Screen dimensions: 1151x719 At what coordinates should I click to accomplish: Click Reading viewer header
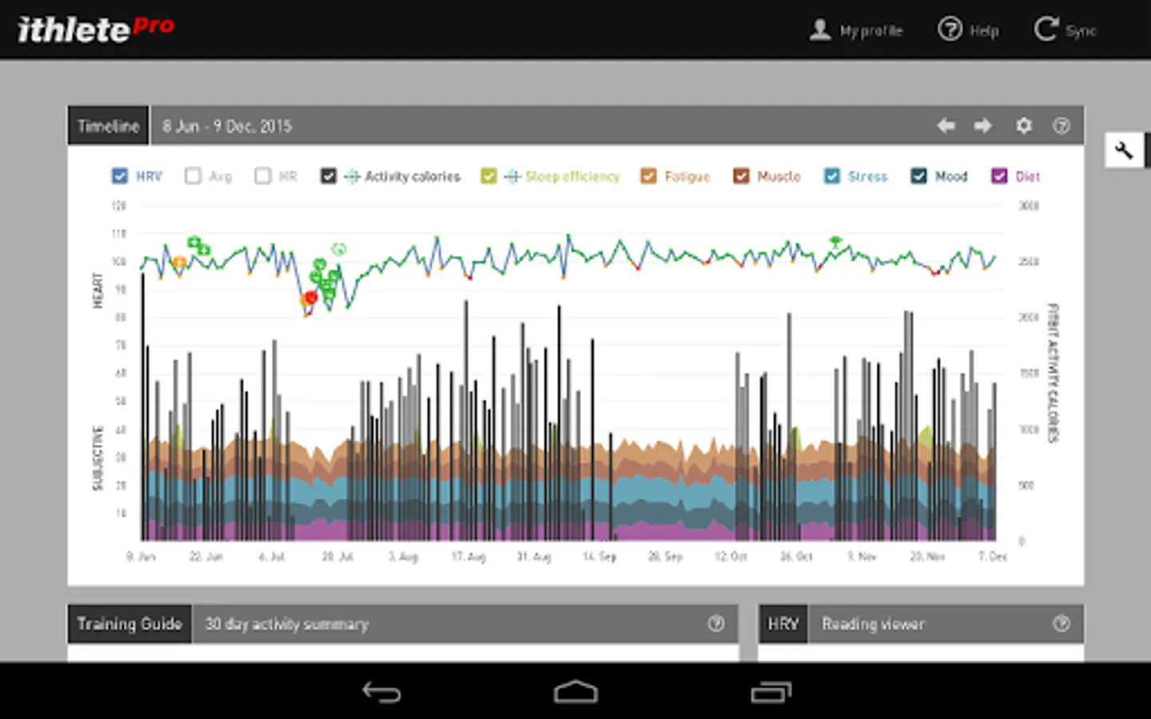click(x=873, y=624)
